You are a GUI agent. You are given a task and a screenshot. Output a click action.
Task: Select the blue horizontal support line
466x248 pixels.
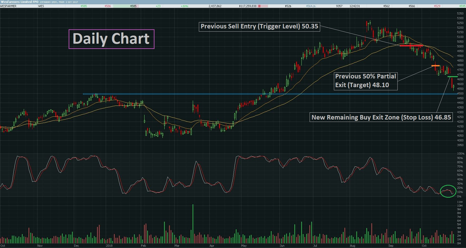tap(270, 94)
